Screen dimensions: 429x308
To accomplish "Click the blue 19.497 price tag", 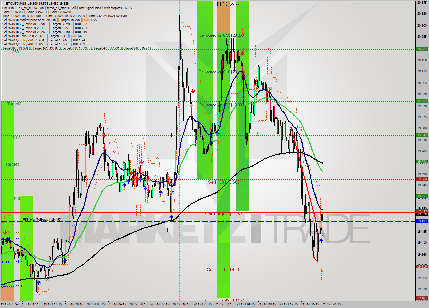I will (422, 221).
